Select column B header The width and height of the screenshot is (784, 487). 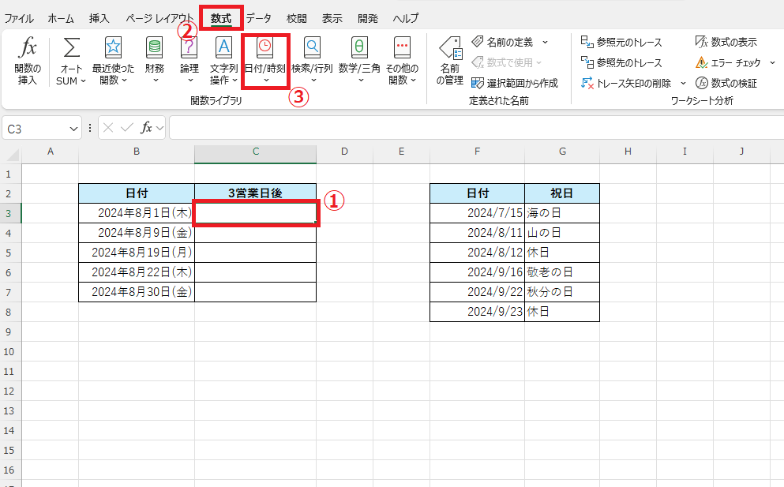pyautogui.click(x=137, y=152)
